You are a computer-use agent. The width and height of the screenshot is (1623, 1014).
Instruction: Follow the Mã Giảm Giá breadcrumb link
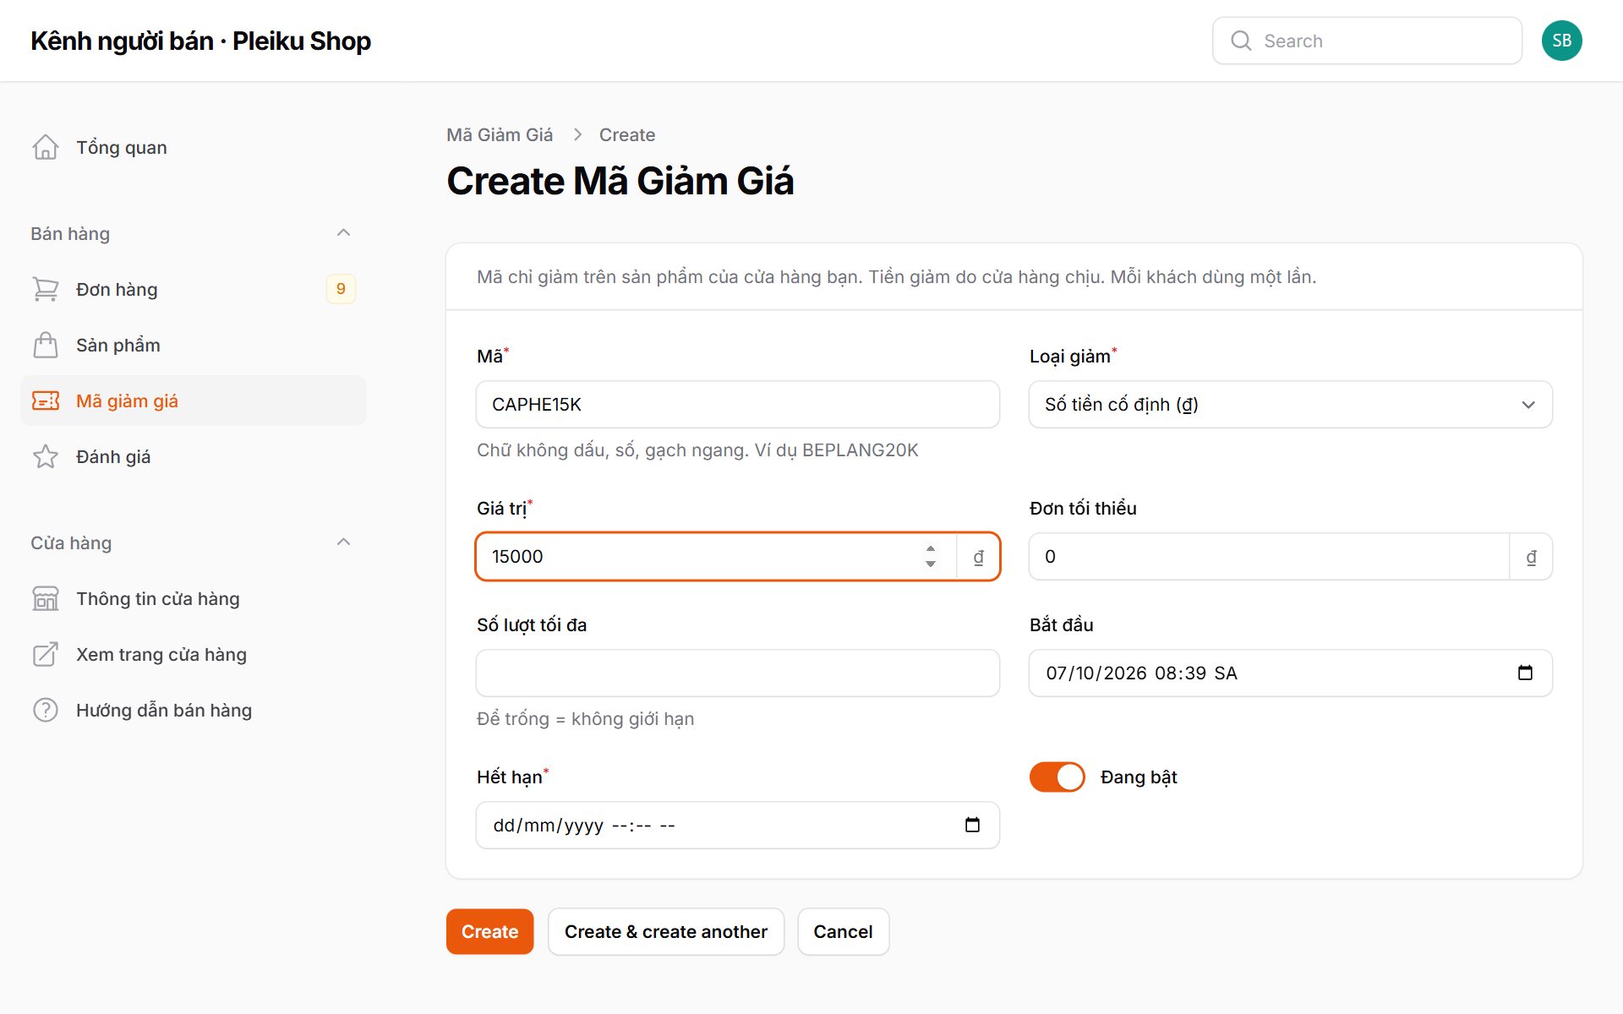pos(500,134)
